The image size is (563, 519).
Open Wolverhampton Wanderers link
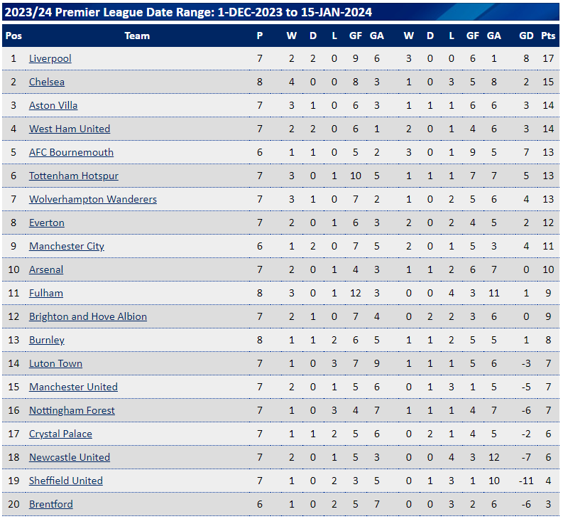click(93, 199)
